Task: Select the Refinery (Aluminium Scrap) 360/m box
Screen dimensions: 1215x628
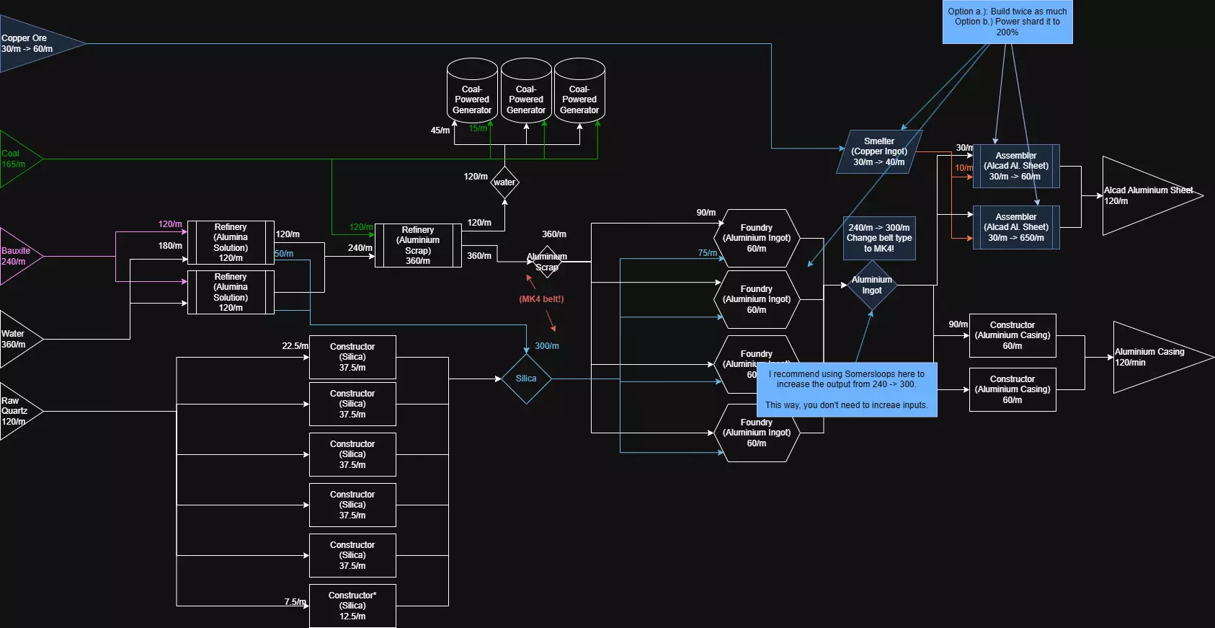Action: [418, 245]
